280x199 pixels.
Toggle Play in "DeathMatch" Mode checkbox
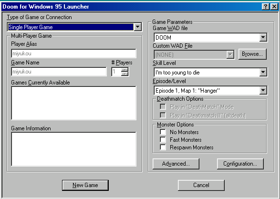coord(163,107)
